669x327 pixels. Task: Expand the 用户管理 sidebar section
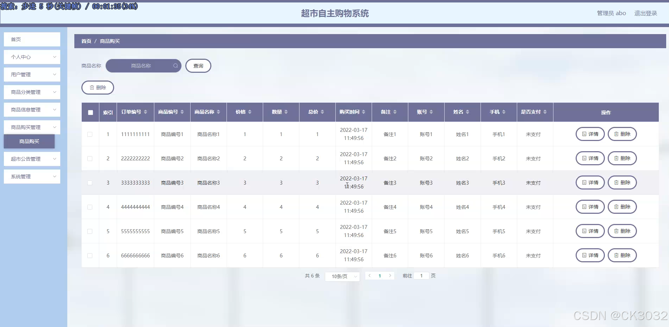click(x=32, y=75)
